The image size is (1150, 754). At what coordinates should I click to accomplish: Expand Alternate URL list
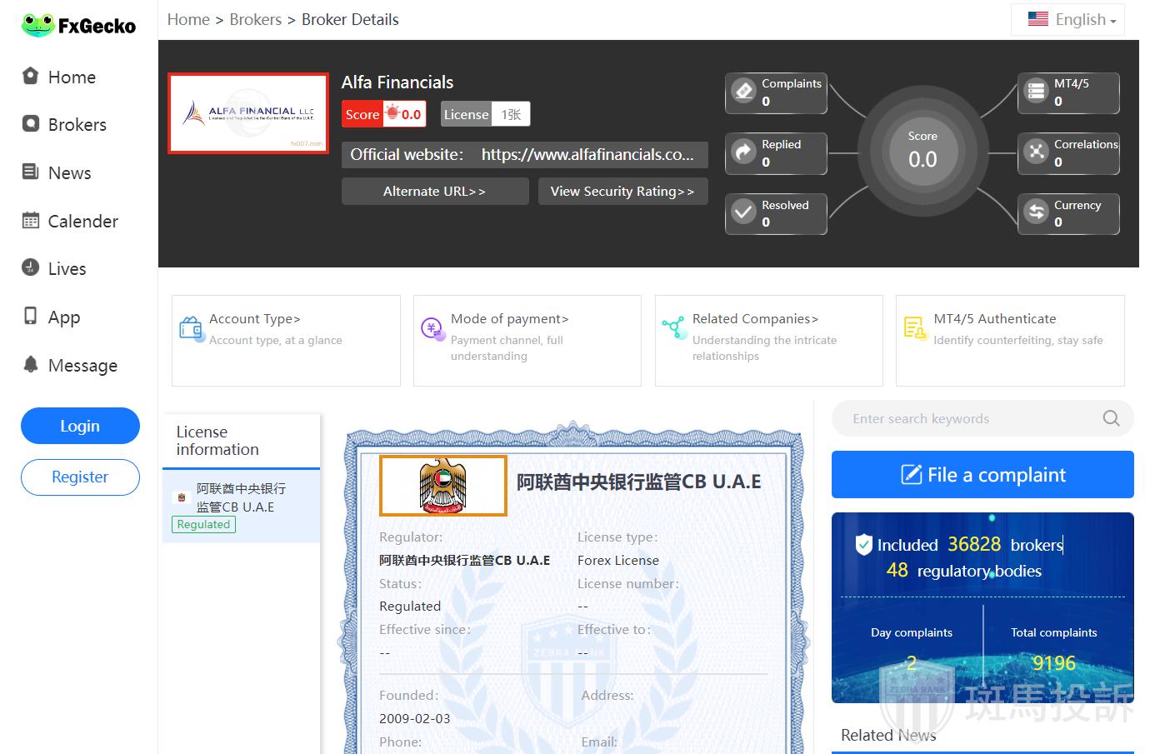[x=434, y=192]
